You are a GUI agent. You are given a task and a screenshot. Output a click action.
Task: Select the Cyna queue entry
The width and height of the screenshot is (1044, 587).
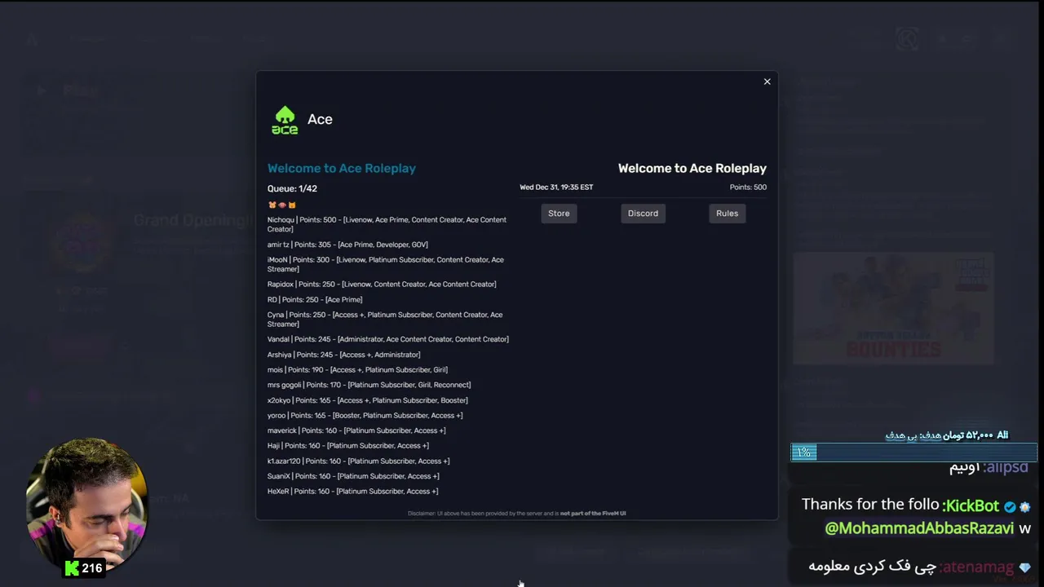pyautogui.click(x=385, y=319)
